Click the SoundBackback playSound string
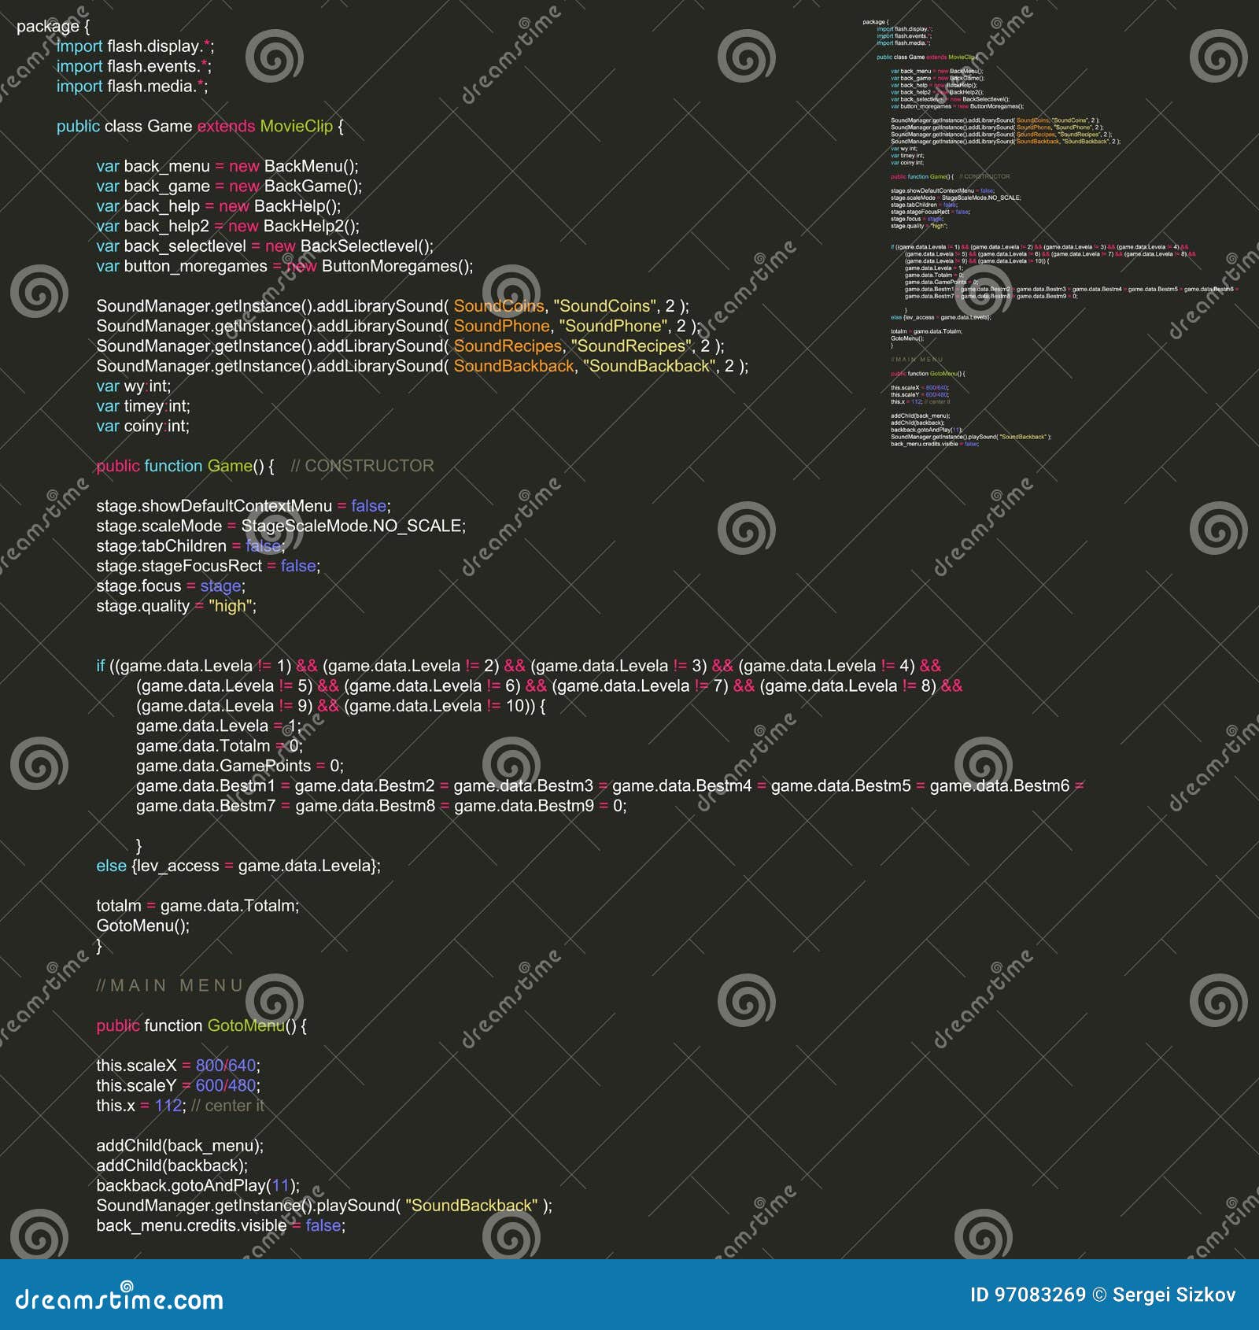 coord(470,1206)
